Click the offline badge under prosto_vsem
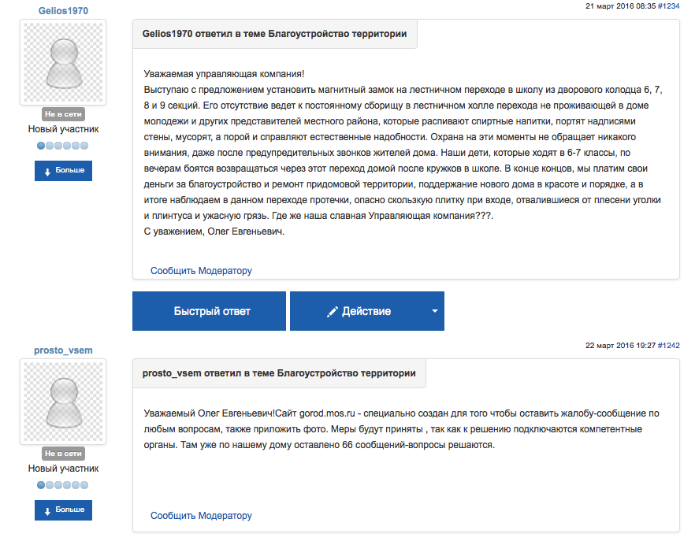Viewport: 695px width, 541px height. pos(63,454)
